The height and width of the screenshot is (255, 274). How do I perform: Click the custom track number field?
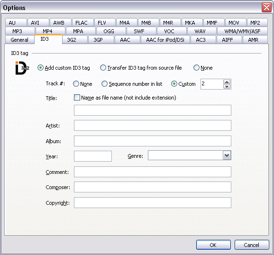(x=212, y=84)
